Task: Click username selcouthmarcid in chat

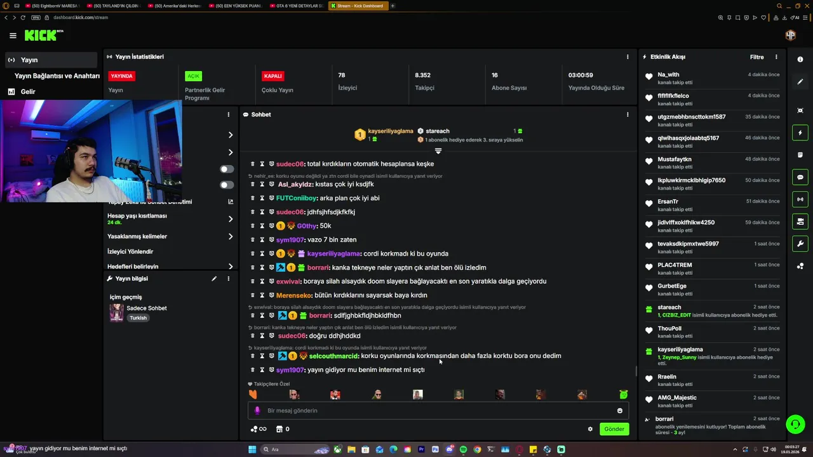Action: point(333,356)
